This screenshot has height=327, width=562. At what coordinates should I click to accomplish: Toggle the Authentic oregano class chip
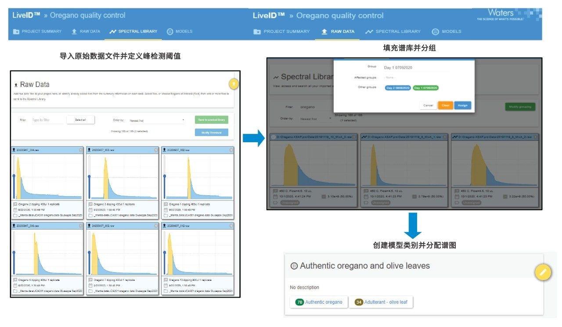pyautogui.click(x=319, y=302)
